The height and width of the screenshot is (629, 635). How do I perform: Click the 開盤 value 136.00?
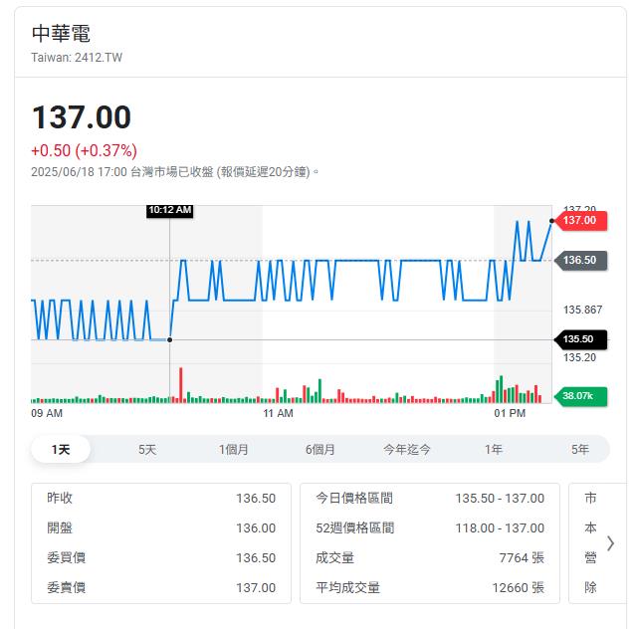click(x=256, y=528)
